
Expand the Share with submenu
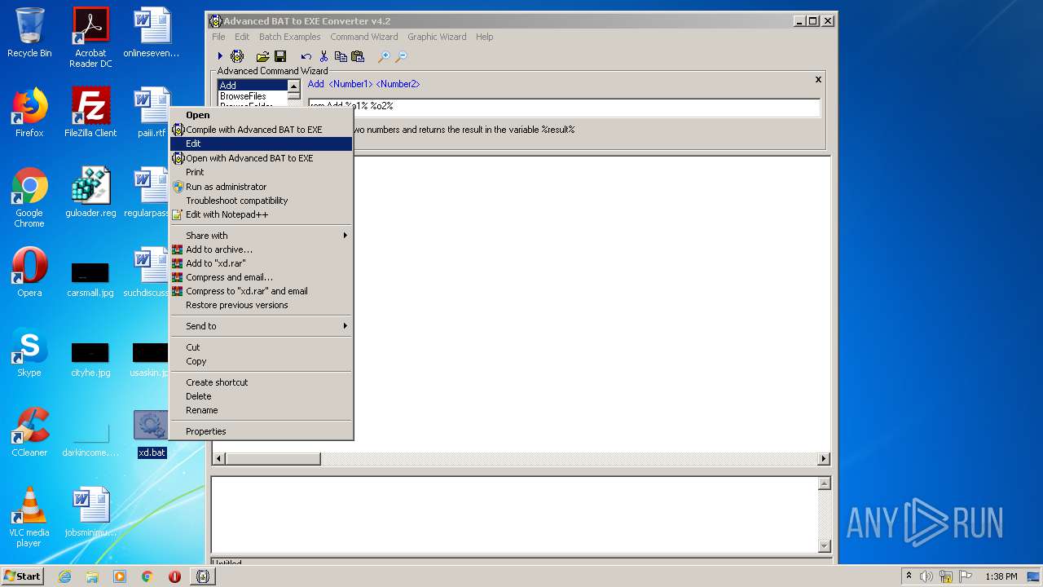pos(261,236)
